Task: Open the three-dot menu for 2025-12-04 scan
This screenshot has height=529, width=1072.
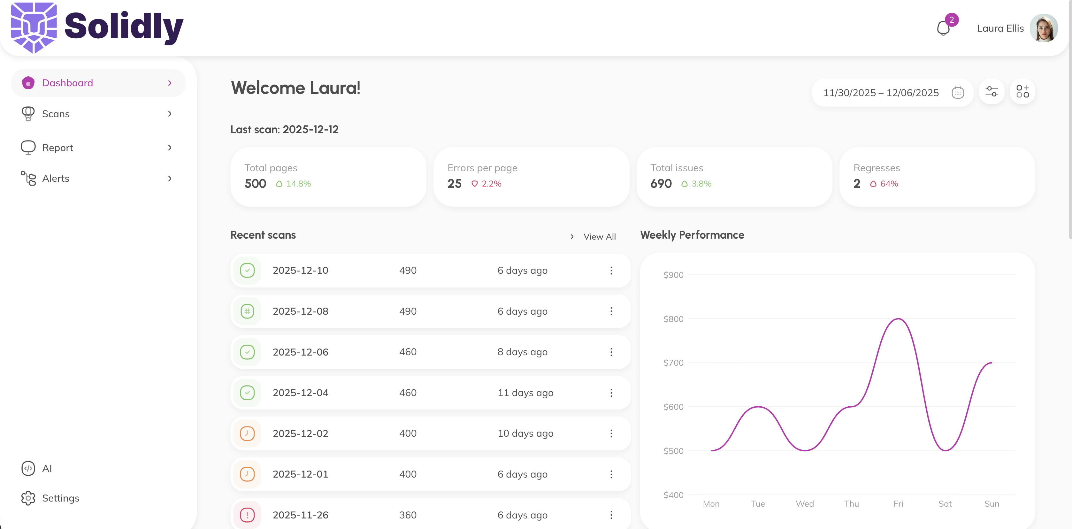Action: [611, 393]
